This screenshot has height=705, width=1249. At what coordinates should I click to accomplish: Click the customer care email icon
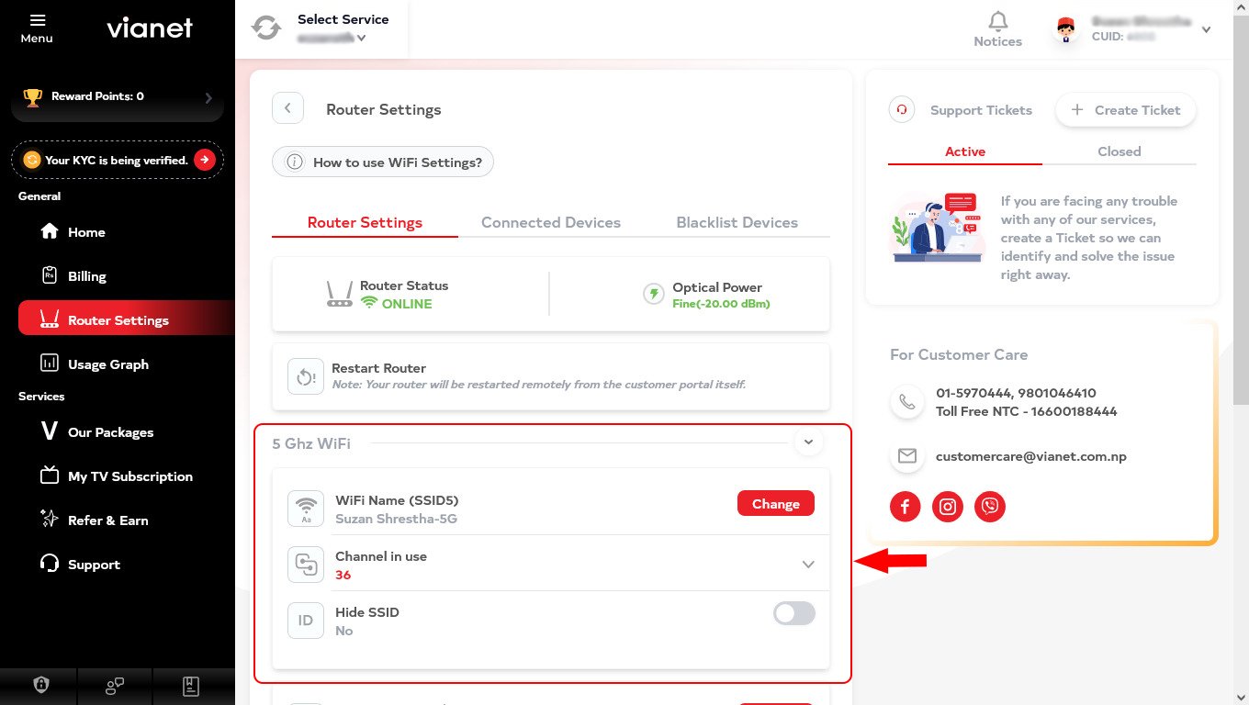tap(907, 456)
